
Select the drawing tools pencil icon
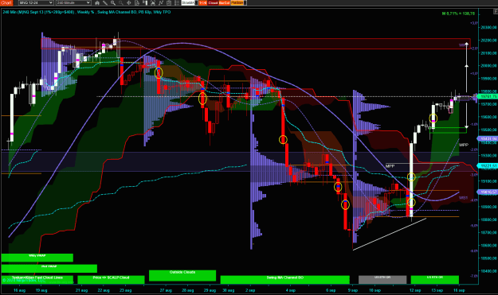coord(105,3)
